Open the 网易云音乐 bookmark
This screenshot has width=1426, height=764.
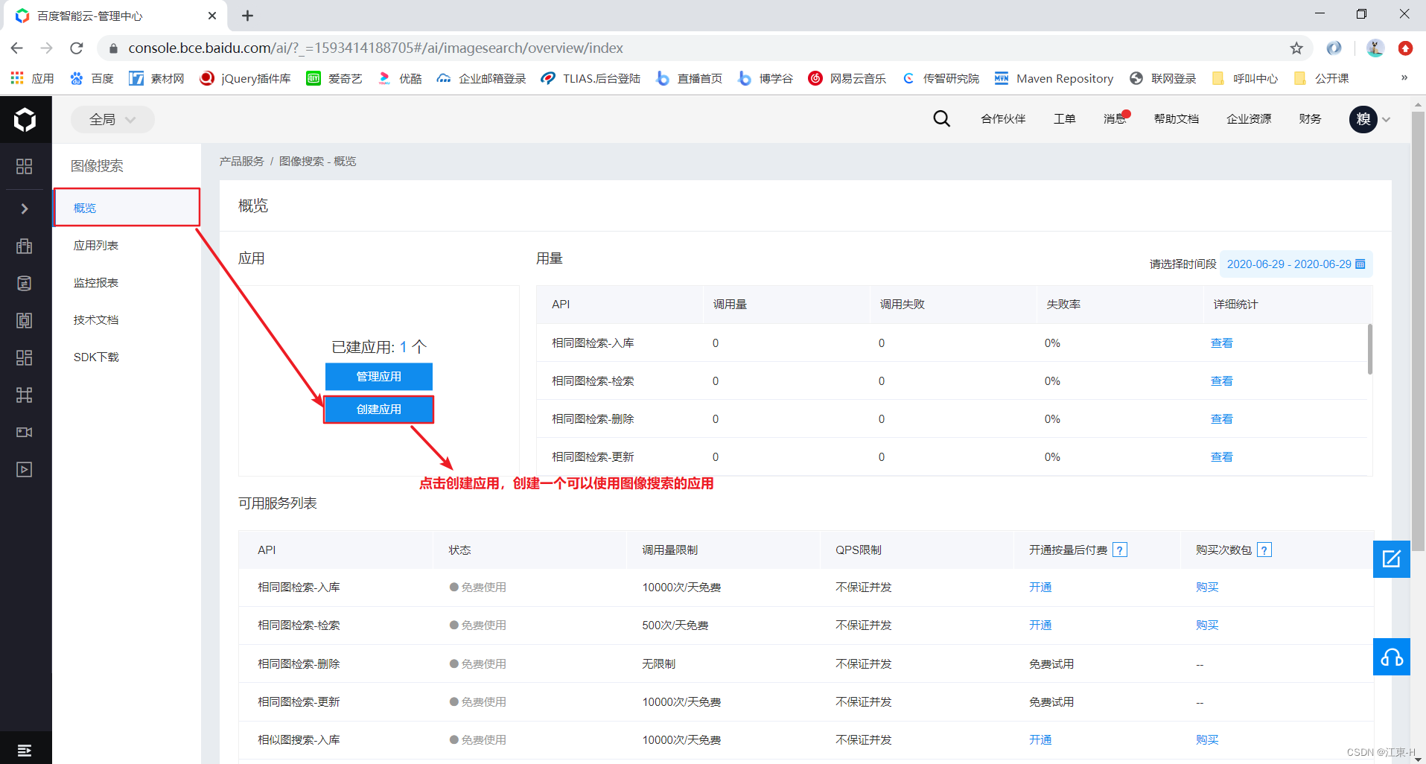click(847, 78)
